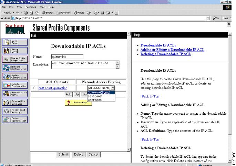Image resolution: width=236 pixels, height=166 pixels.
Task: Click help pane scroll down arrow
Action: 230,161
